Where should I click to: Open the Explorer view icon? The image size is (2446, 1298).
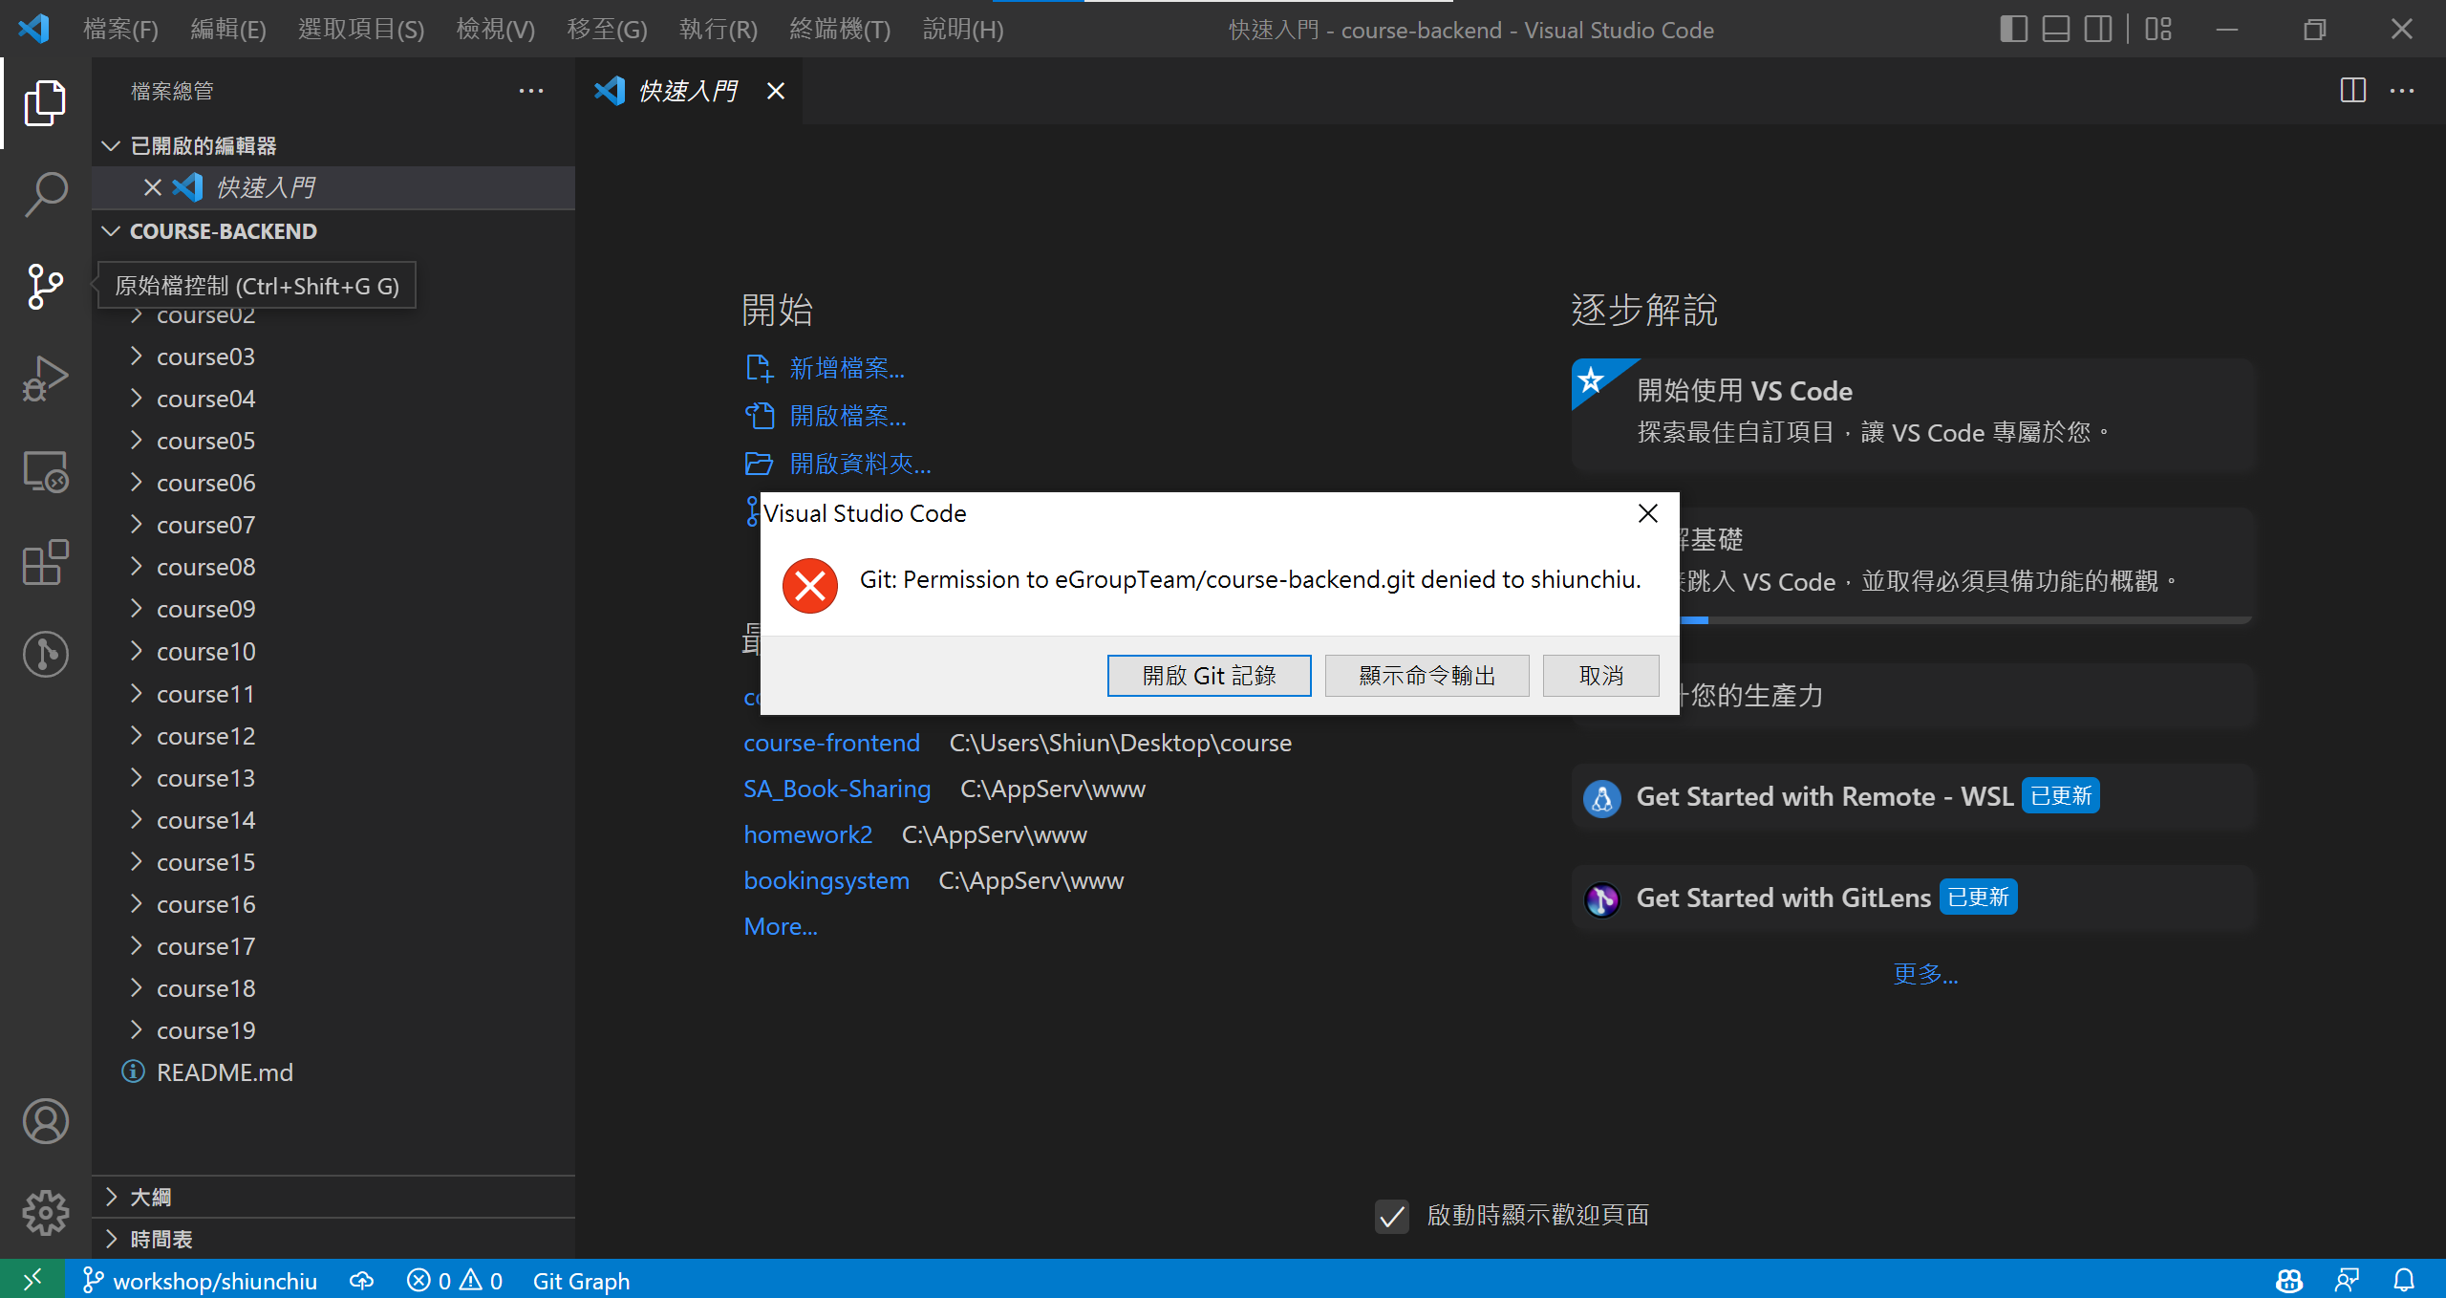click(45, 102)
